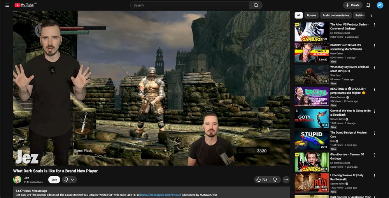Click 'Mr Sunday Movies' under Alien VS Predator
The width and height of the screenshot is (389, 198).
(340, 33)
